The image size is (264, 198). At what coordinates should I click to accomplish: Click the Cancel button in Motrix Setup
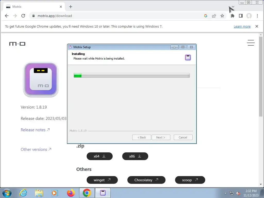point(183,137)
